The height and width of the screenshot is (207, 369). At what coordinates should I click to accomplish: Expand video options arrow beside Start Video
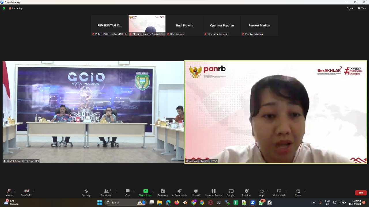(34, 191)
